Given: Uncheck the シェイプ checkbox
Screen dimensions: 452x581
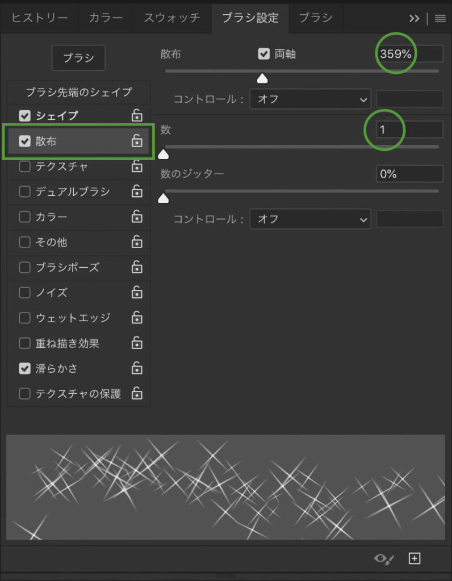Looking at the screenshot, I should (x=24, y=116).
